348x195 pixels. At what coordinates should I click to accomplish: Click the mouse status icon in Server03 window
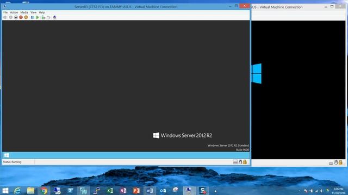(x=240, y=162)
